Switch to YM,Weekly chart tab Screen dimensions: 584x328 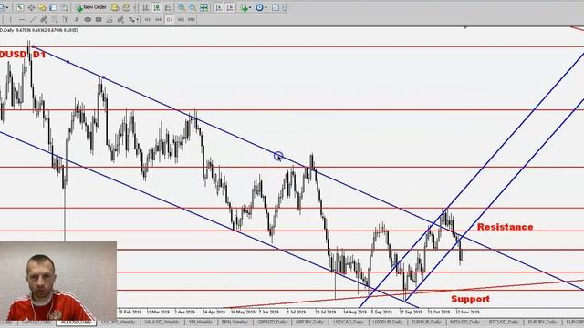point(201,322)
